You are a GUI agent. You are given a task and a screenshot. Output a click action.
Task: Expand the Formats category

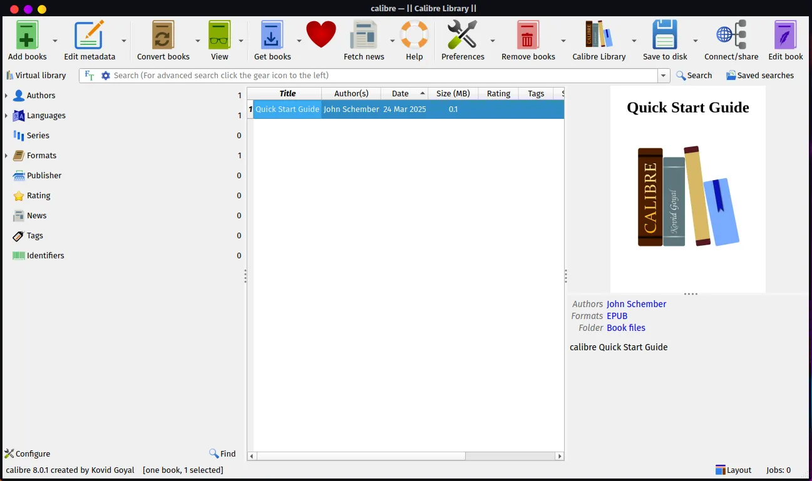click(x=6, y=156)
